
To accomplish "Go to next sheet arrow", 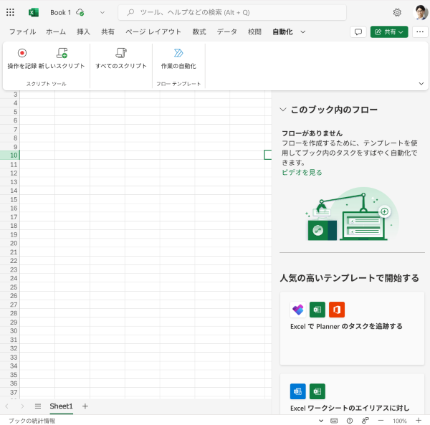I will click(x=22, y=406).
